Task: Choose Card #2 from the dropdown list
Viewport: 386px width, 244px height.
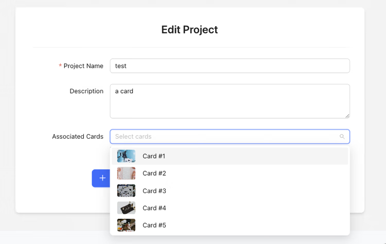Action: coord(230,173)
